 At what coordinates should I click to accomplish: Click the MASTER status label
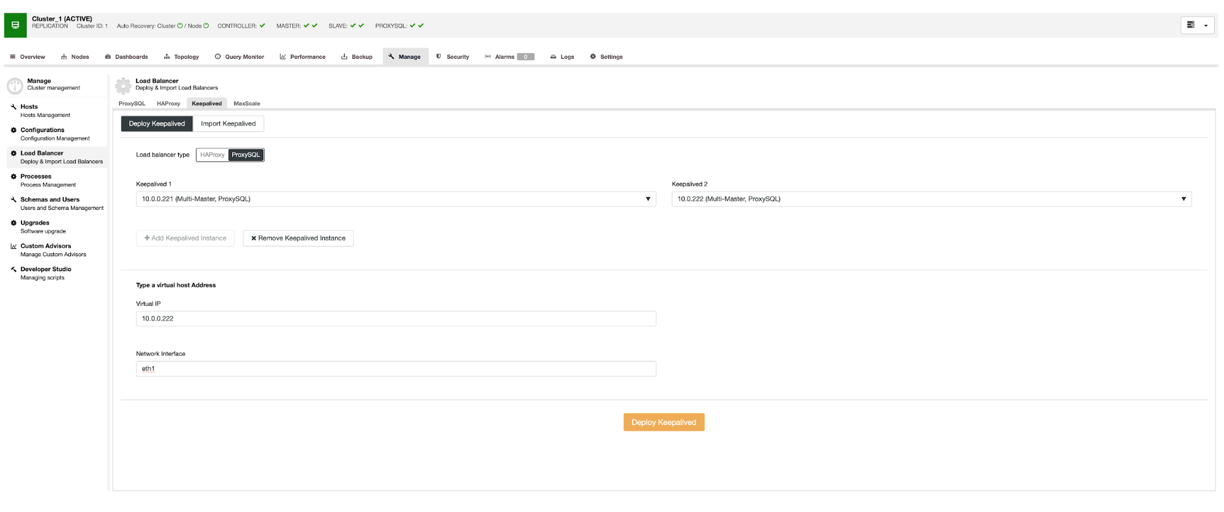pos(288,26)
